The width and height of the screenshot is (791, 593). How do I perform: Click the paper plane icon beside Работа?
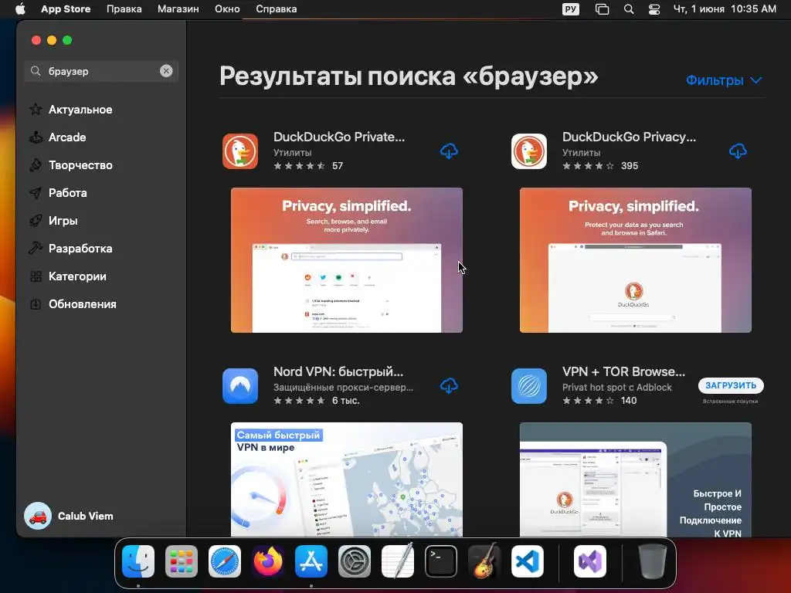point(36,192)
